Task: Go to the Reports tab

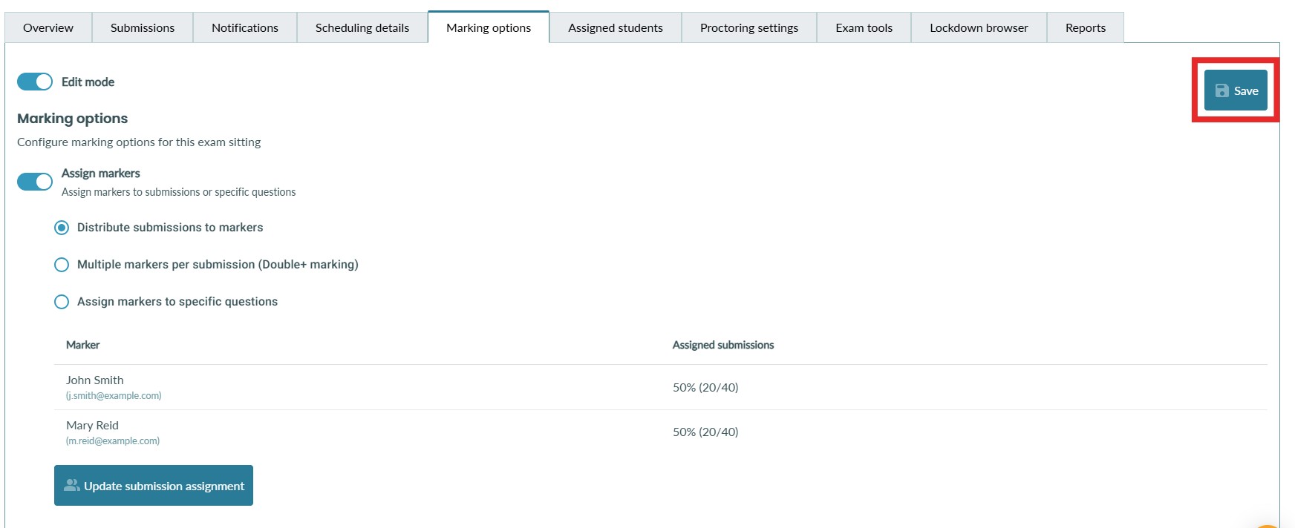Action: (x=1086, y=28)
